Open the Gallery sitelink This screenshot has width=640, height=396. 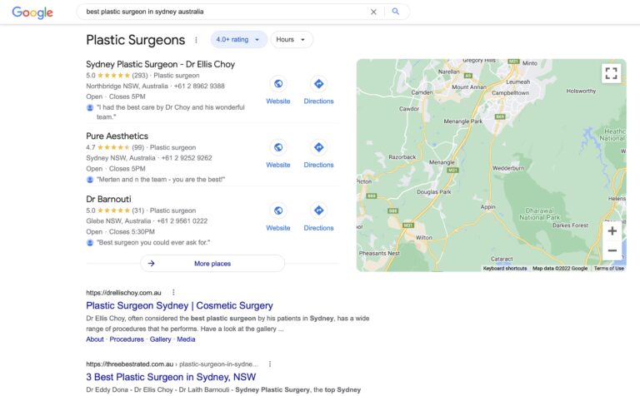point(160,339)
